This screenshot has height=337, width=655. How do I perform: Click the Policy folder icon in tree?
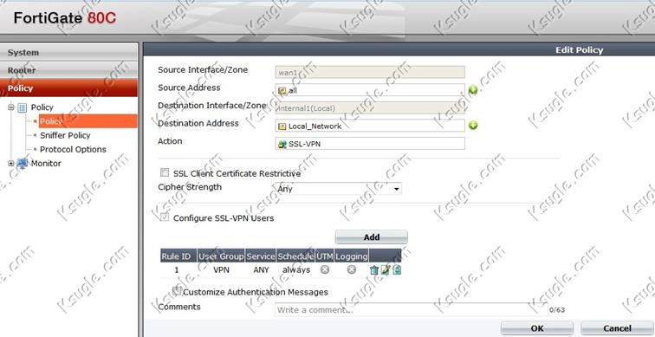click(23, 107)
